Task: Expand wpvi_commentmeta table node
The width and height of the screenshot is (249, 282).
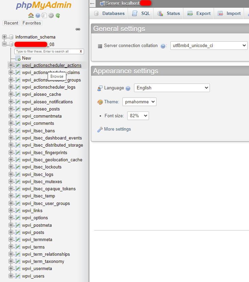Action: click(x=11, y=116)
